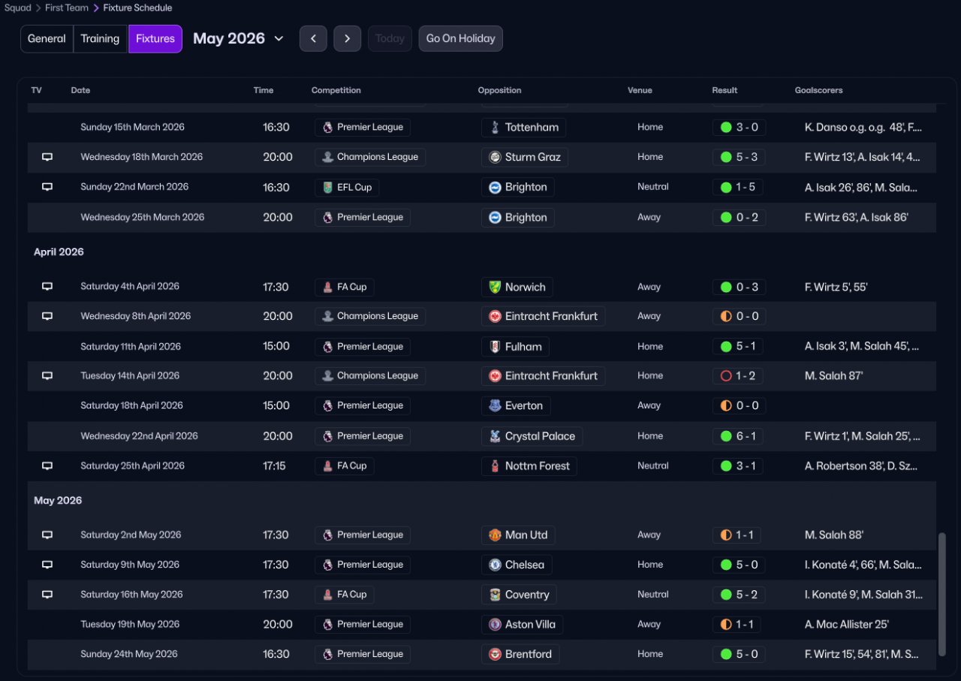Click the TV icon for Chelsea fixture
961x681 pixels.
click(47, 565)
